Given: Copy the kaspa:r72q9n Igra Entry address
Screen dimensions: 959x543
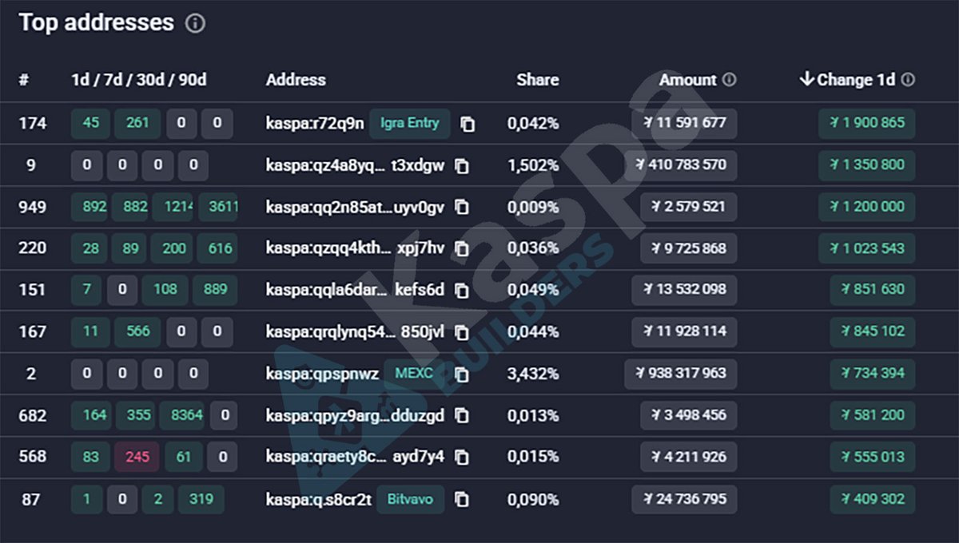Looking at the screenshot, I should point(468,124).
